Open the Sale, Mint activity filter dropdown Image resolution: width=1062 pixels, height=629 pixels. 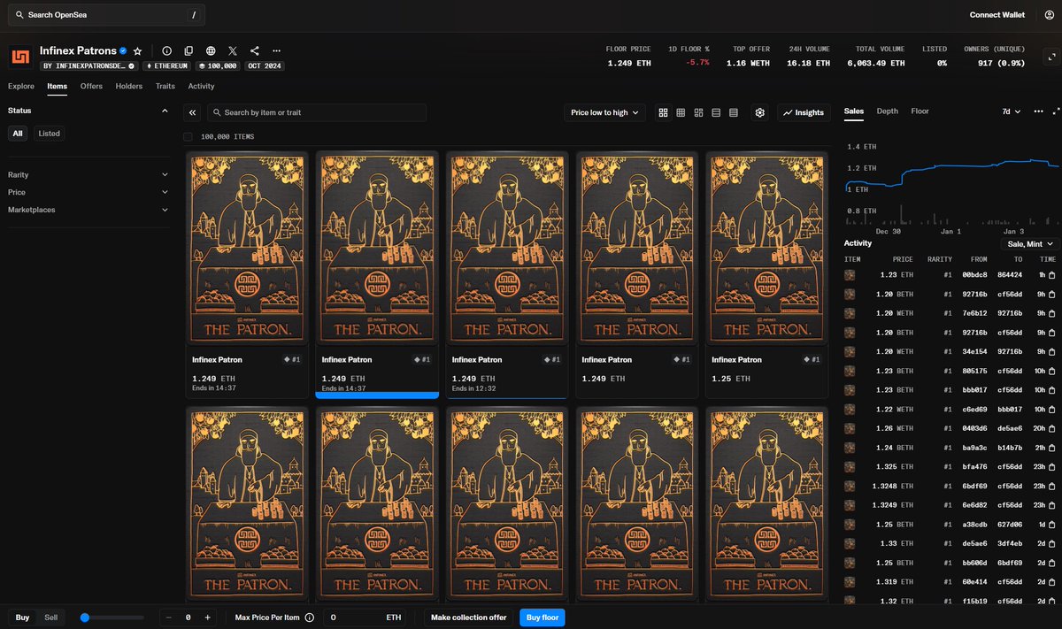(x=1029, y=243)
